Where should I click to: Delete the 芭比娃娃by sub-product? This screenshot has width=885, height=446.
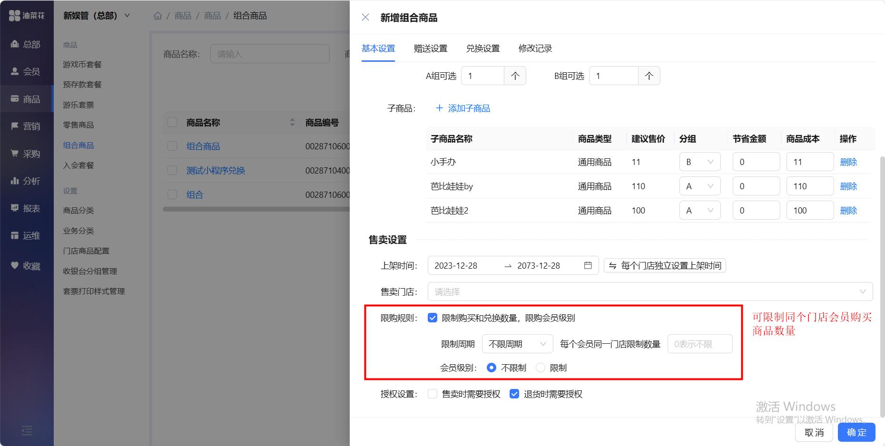coord(848,186)
